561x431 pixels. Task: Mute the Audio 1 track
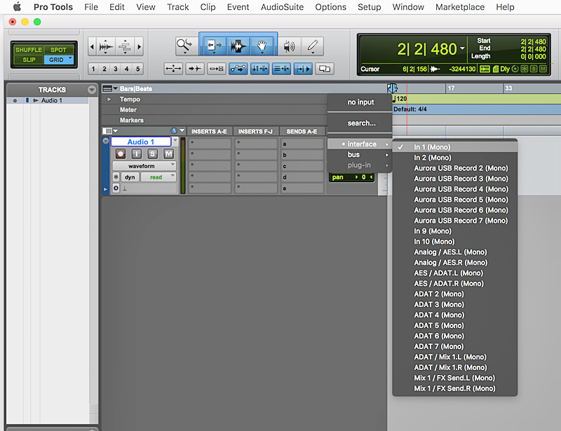click(168, 153)
